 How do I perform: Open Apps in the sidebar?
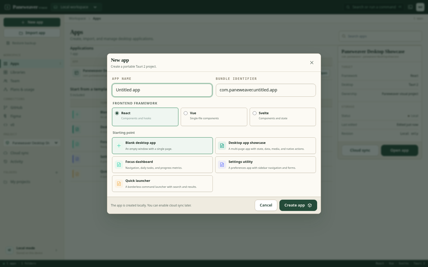click(32, 63)
